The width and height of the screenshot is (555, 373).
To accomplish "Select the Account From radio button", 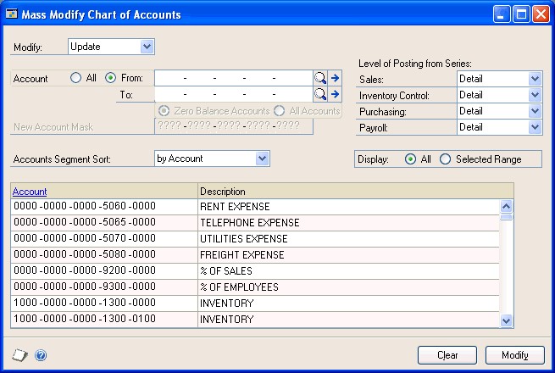I will [x=110, y=78].
